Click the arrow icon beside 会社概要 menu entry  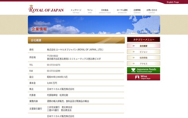point(134,46)
